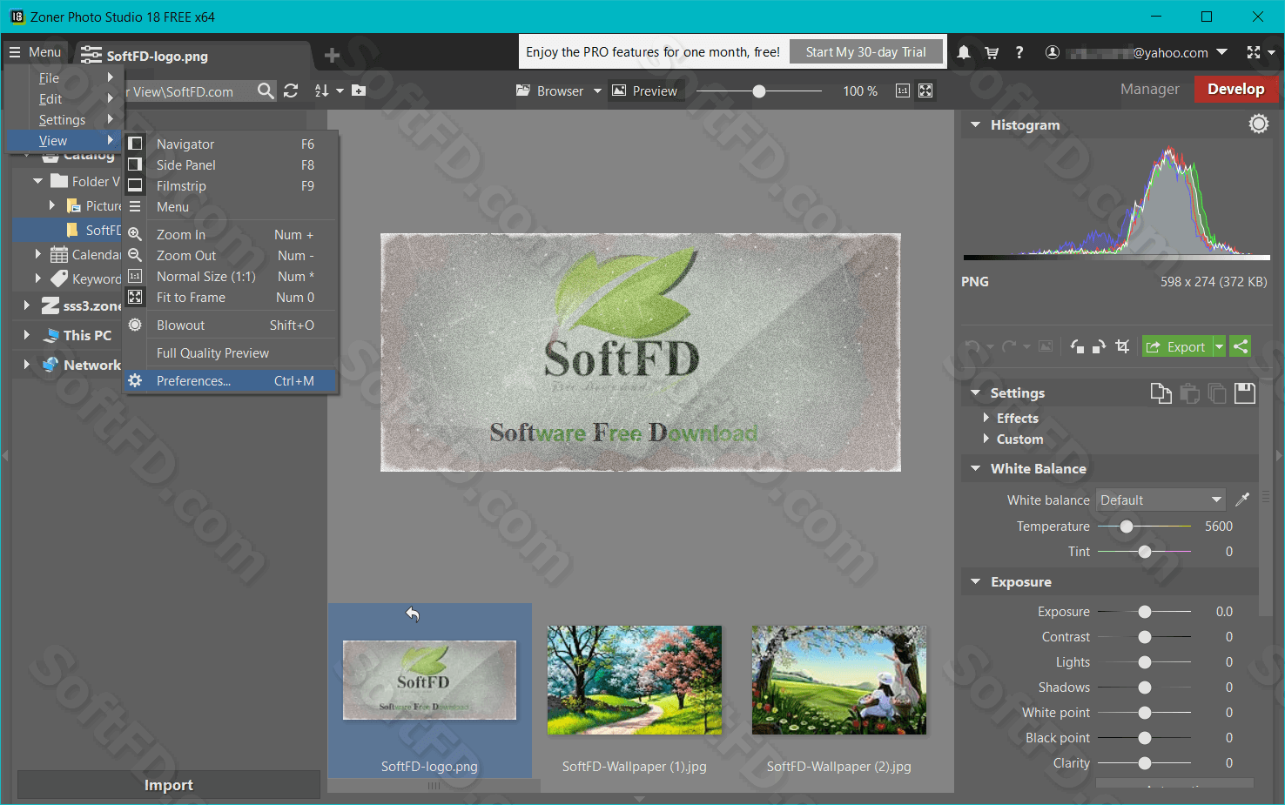
Task: Collapse the Settings section
Action: (976, 393)
